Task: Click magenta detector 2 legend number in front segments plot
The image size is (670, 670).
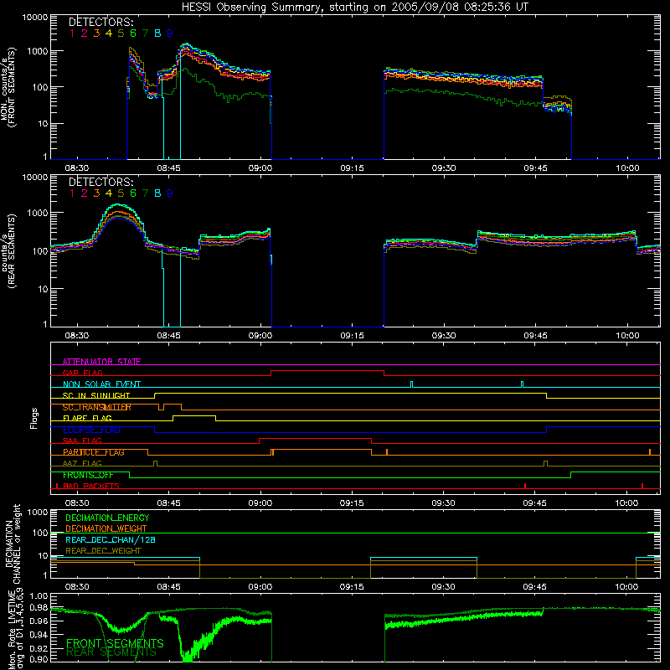Action: [85, 33]
